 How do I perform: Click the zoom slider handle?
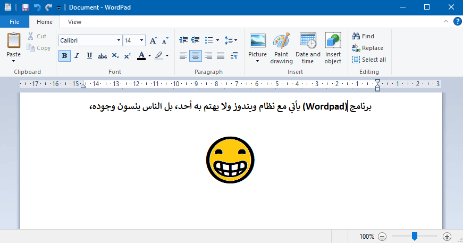click(415, 236)
